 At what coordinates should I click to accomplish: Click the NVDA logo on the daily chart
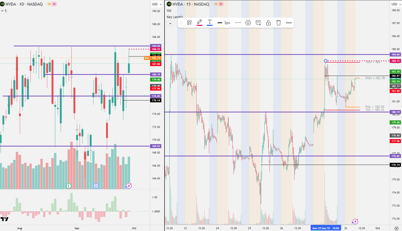(x=2, y=4)
